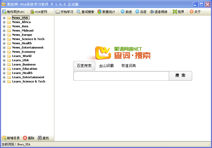Image resolution: width=212 pixels, height=148 pixels.
Task: Select News_Entertainment in the tree
Action: click(28, 47)
